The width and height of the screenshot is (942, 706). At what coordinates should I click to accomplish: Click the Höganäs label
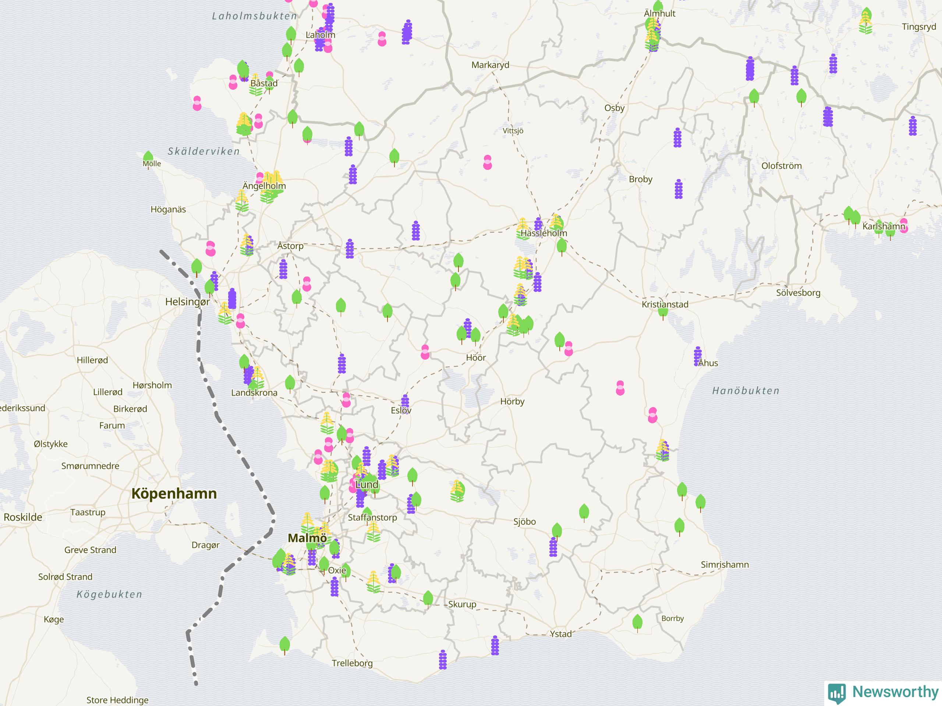point(168,209)
